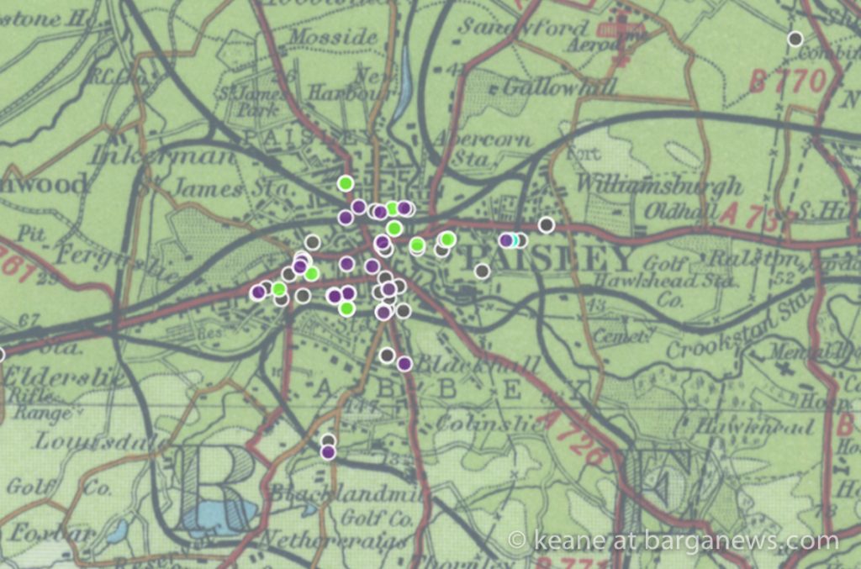Click the southernmost green marker in the cluster
The width and height of the screenshot is (861, 569).
click(346, 308)
